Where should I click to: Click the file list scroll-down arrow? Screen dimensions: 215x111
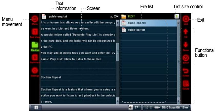[178, 100]
